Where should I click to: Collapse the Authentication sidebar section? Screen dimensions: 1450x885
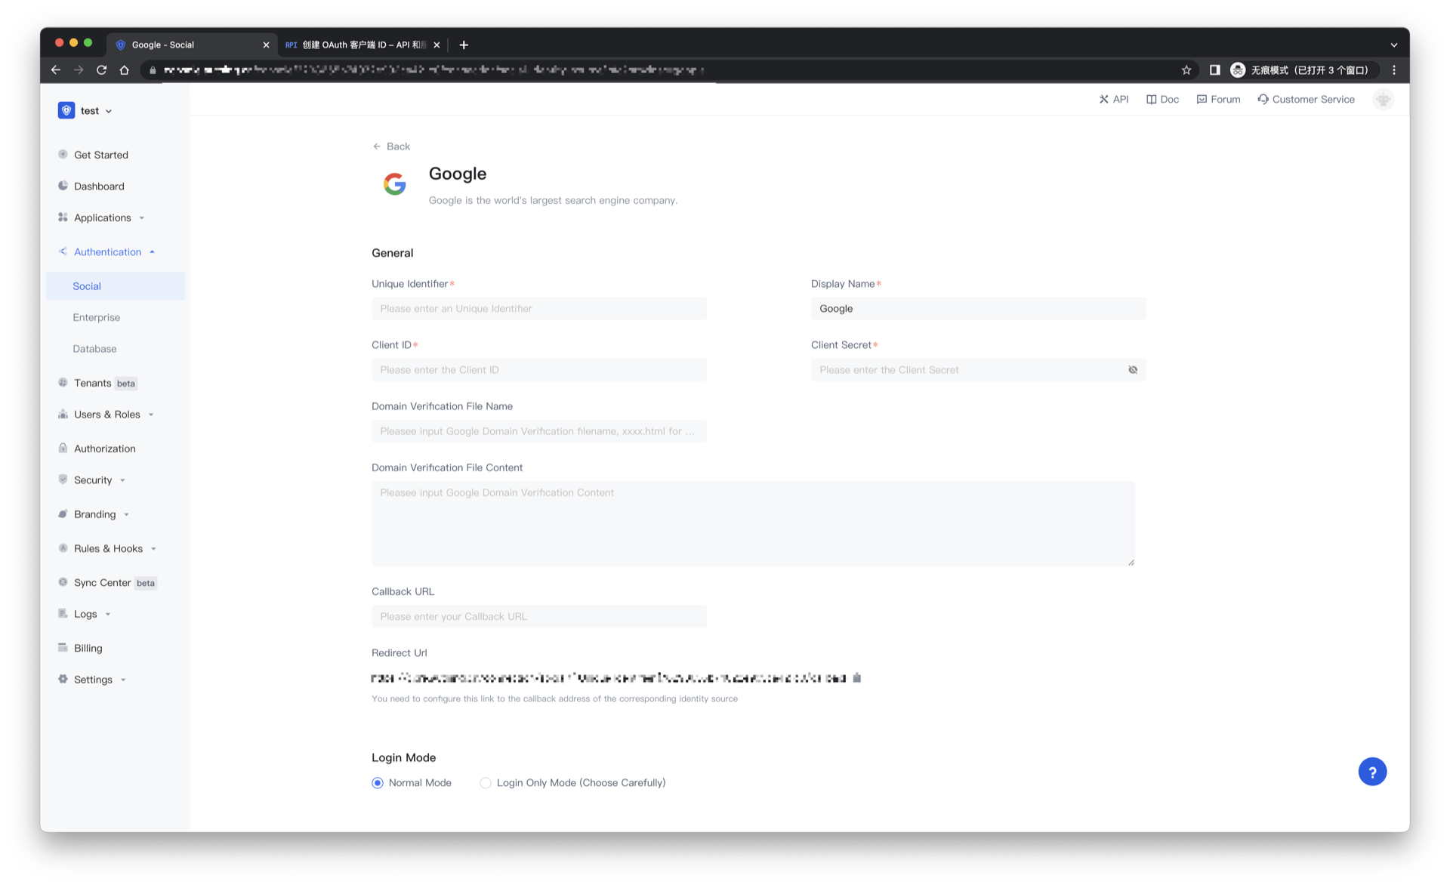click(107, 252)
